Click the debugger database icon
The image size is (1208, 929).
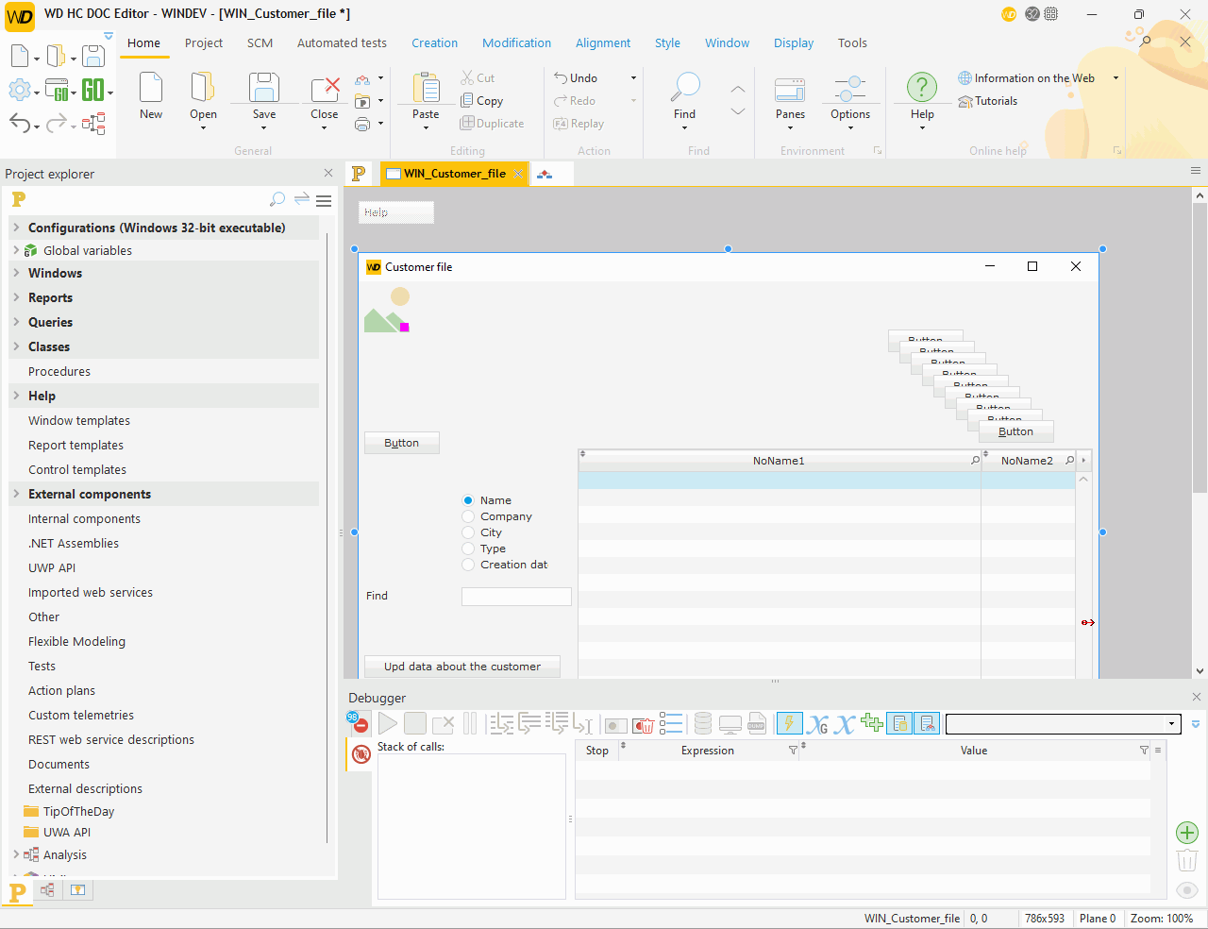pos(703,724)
